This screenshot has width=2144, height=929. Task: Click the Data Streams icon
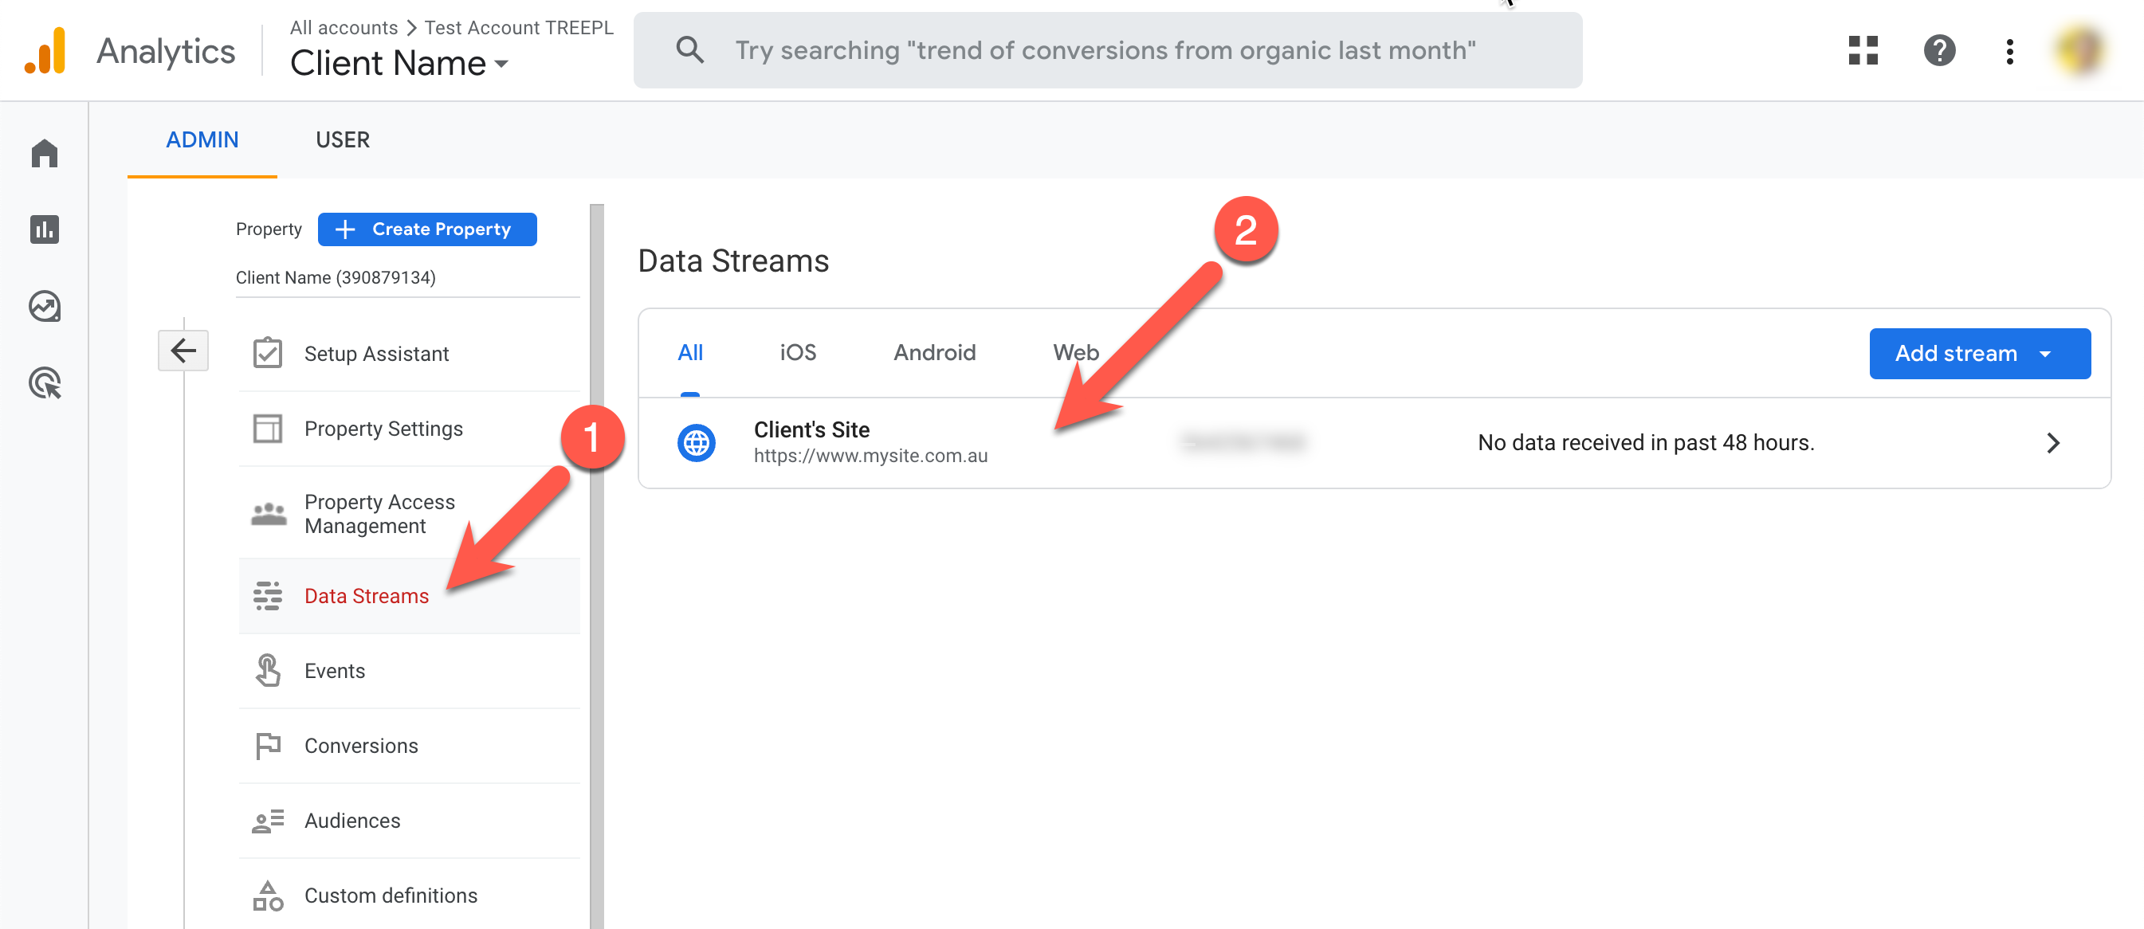tap(267, 595)
